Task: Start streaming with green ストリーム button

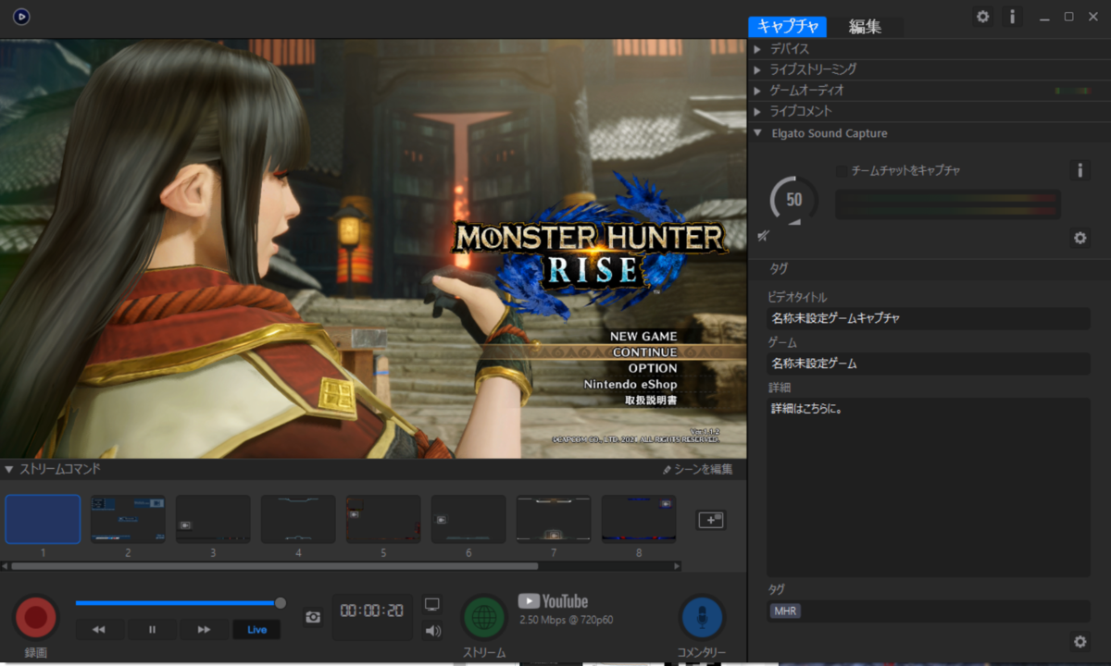Action: [x=484, y=617]
